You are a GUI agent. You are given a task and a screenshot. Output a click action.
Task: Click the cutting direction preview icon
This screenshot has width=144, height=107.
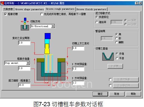coord(25,24)
